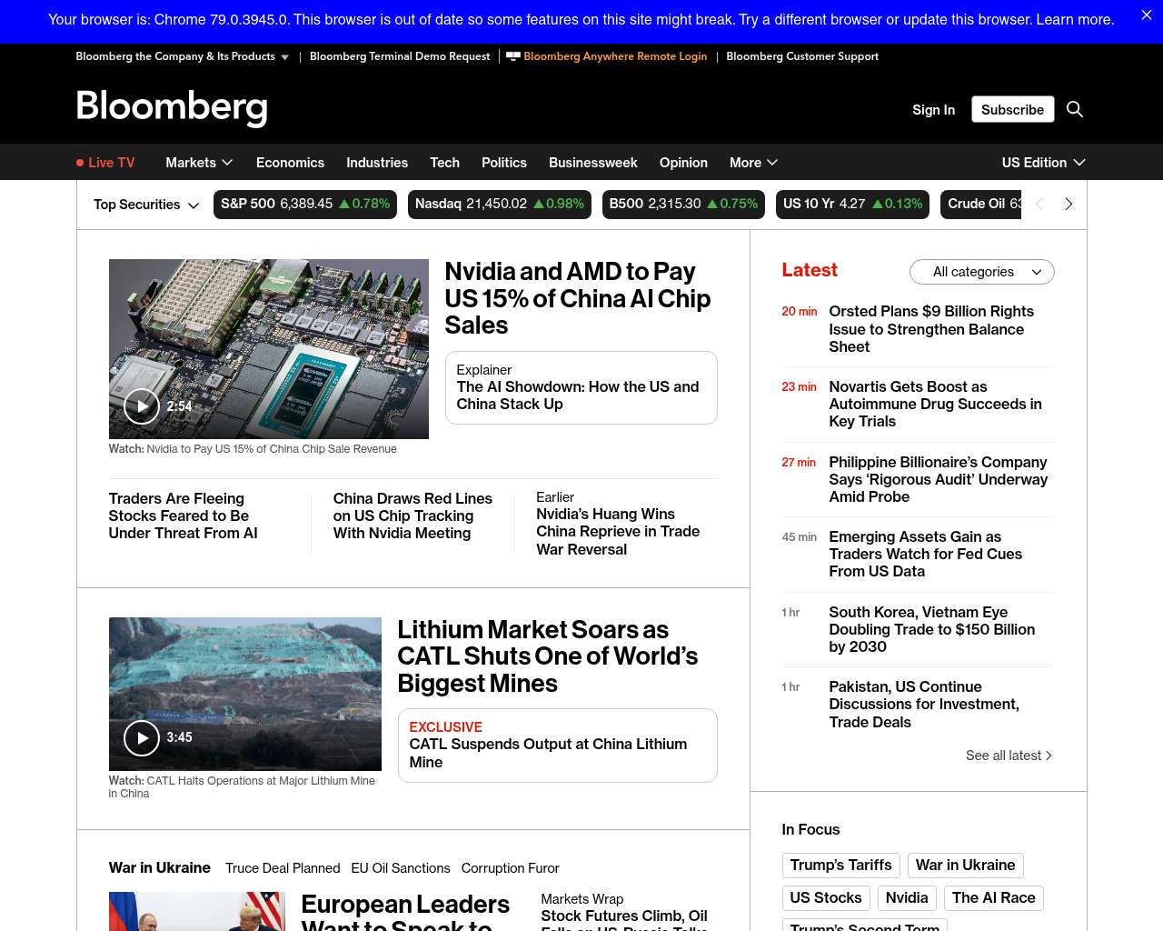Open The AI Showdown explainer card
The image size is (1163, 931).
click(x=581, y=387)
